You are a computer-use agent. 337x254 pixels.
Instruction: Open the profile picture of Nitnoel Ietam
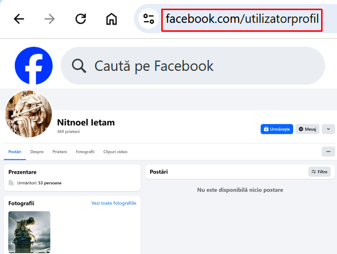(x=28, y=114)
